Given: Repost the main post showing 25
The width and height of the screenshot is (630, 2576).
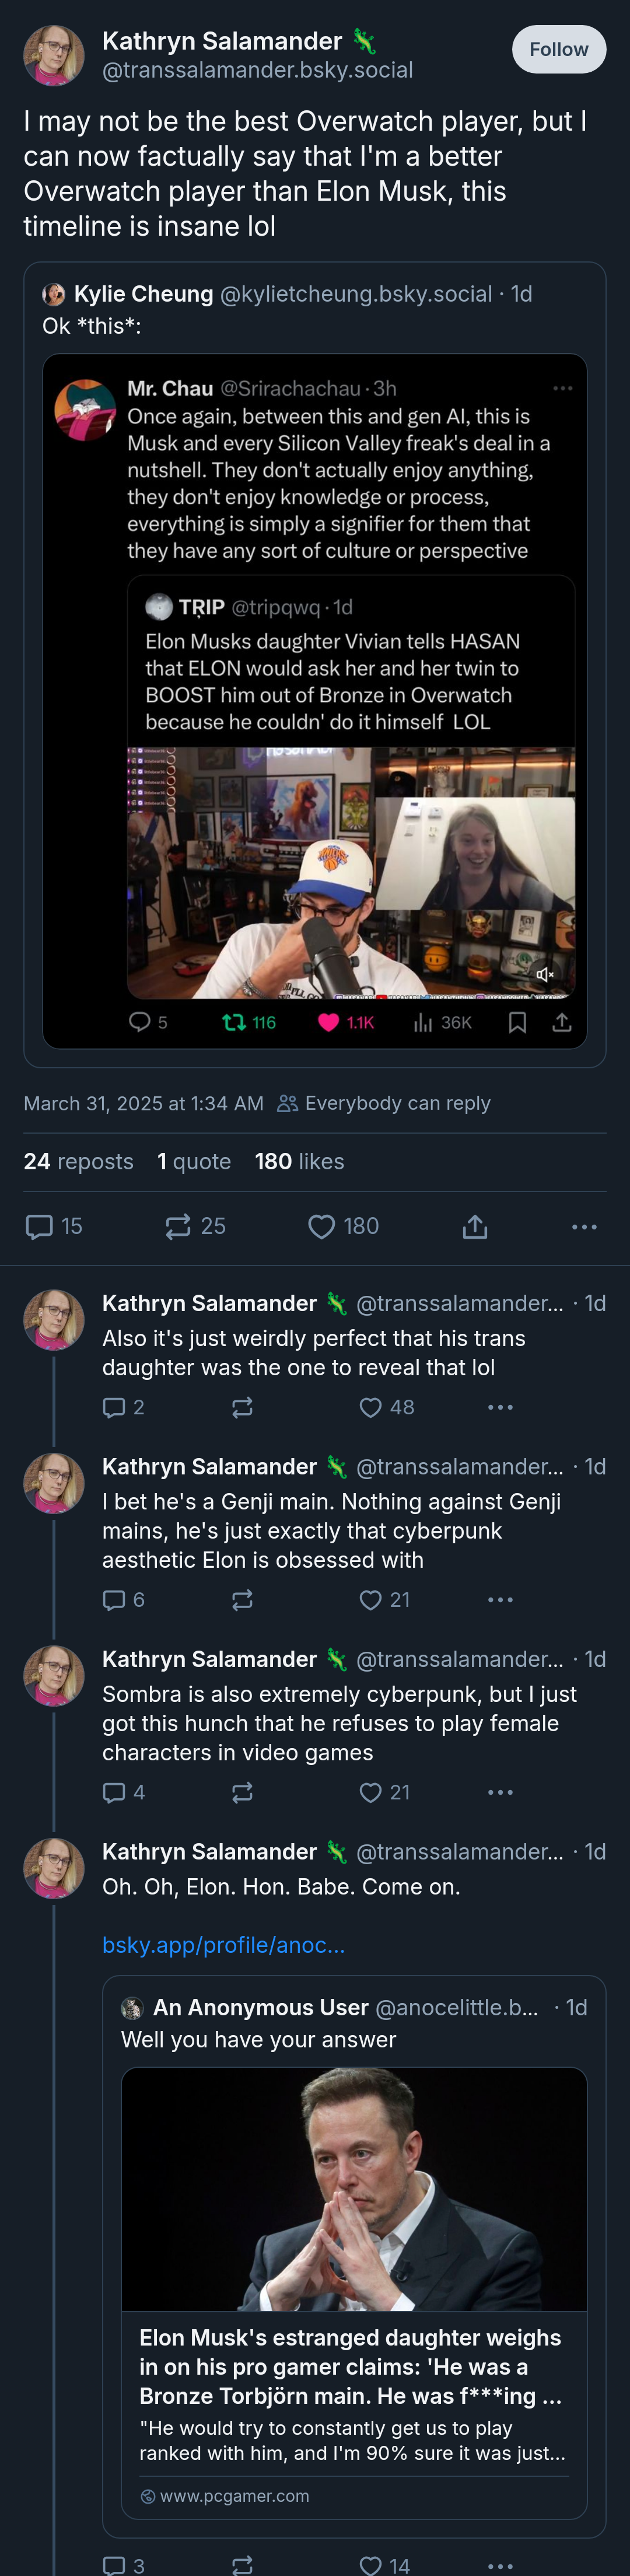Looking at the screenshot, I should [195, 1226].
